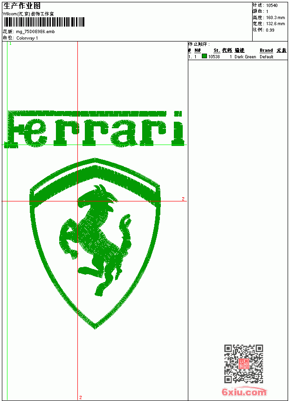Screen dimensions: 289x401
Task: Click the red marker labeled 2 at bottom
Action: coord(81,397)
